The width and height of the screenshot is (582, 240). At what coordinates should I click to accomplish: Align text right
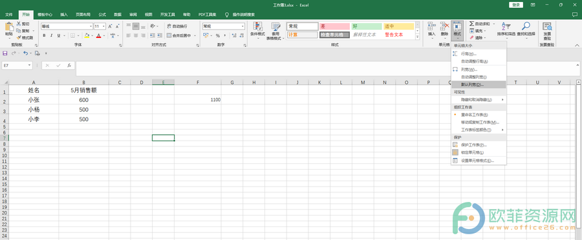143,35
